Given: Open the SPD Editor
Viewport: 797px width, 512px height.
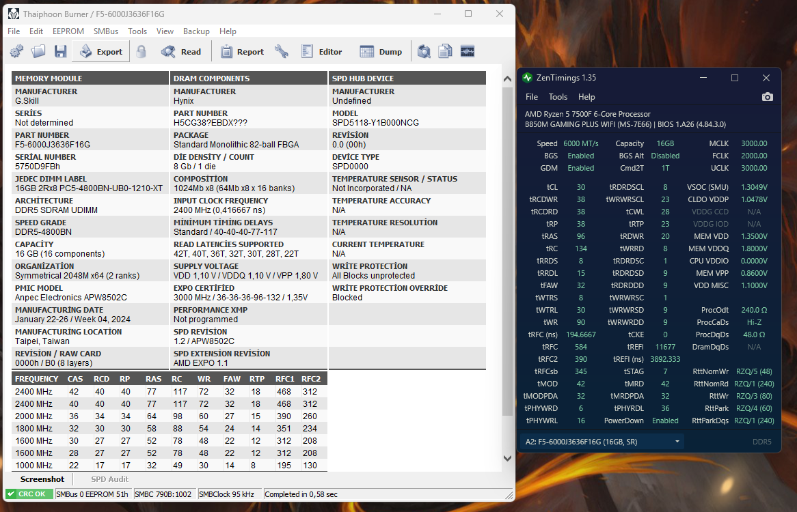Looking at the screenshot, I should [321, 51].
